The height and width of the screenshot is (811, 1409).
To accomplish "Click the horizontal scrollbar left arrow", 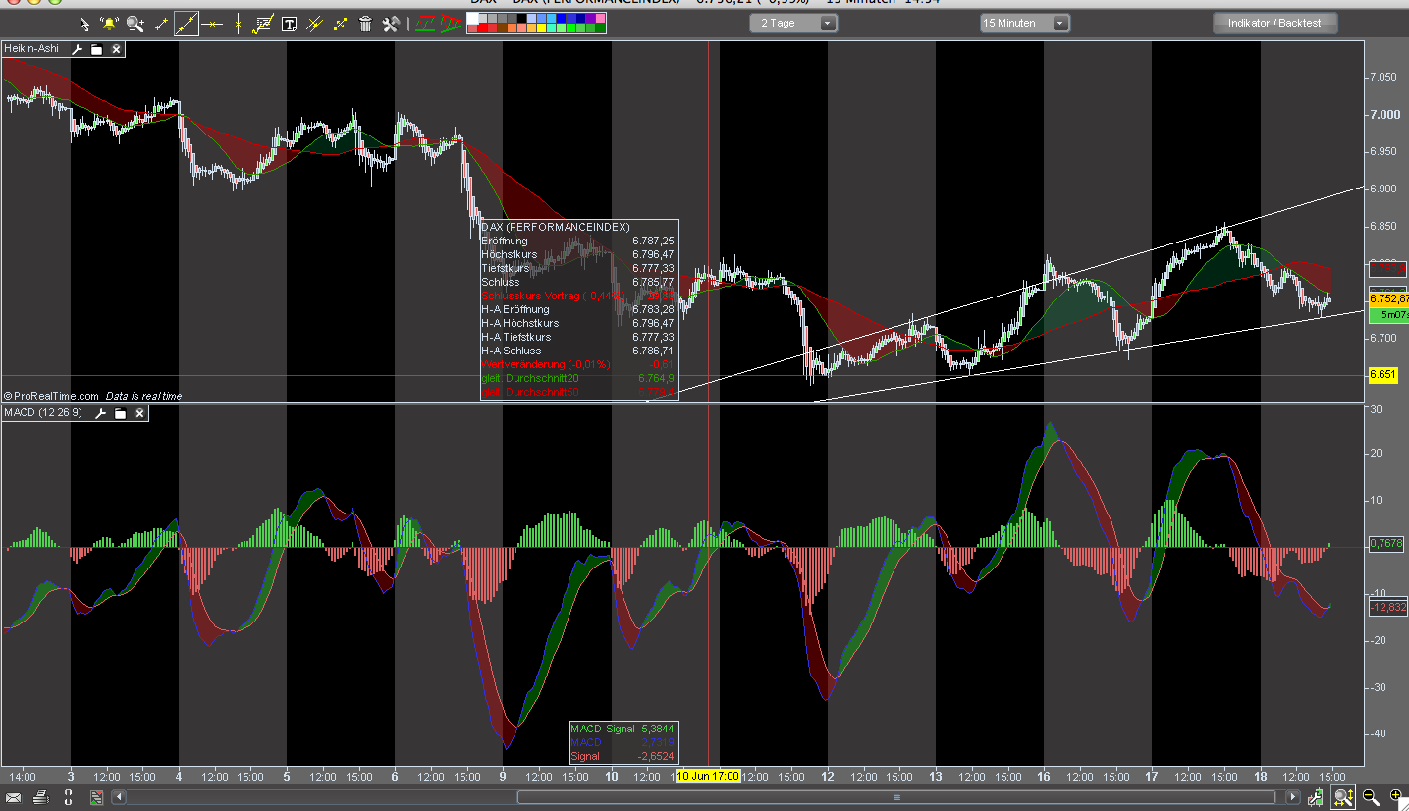I will (119, 797).
